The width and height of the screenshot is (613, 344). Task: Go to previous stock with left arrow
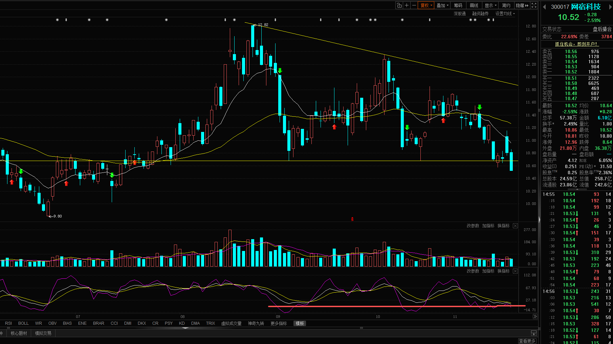click(545, 7)
